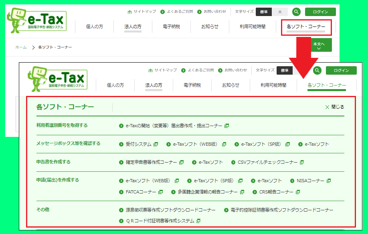Click ログイン button in the back window
The width and height of the screenshot is (368, 234).
point(320,12)
